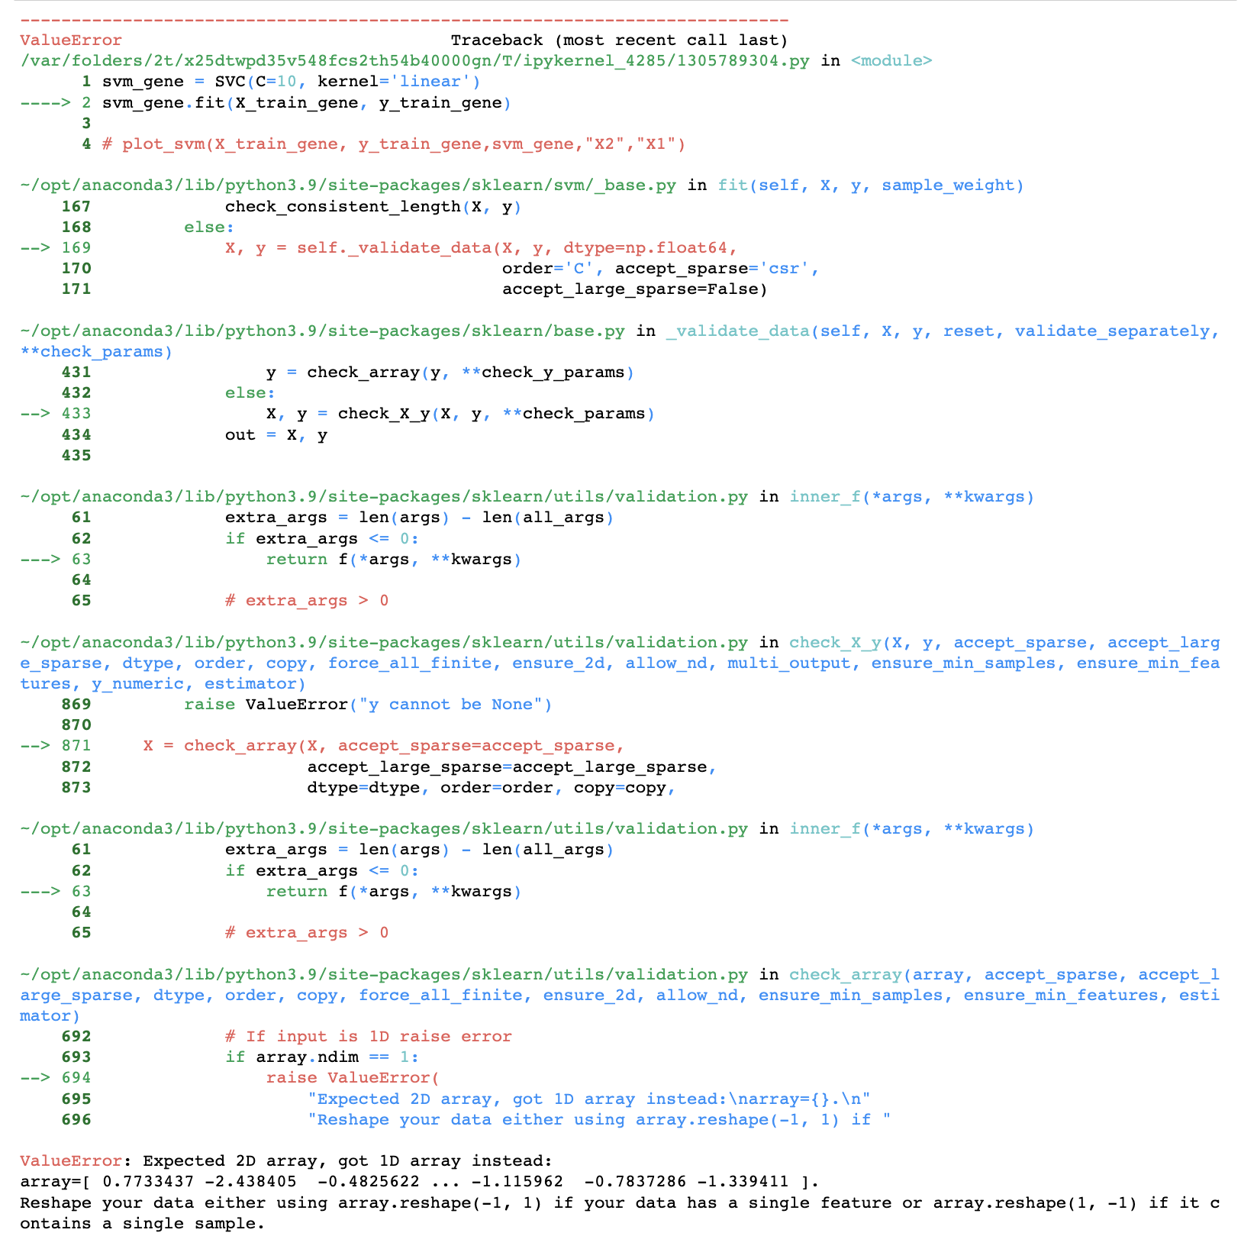Click the red 'ValueError' heading at top
The height and width of the screenshot is (1249, 1241).
pyautogui.click(x=71, y=40)
